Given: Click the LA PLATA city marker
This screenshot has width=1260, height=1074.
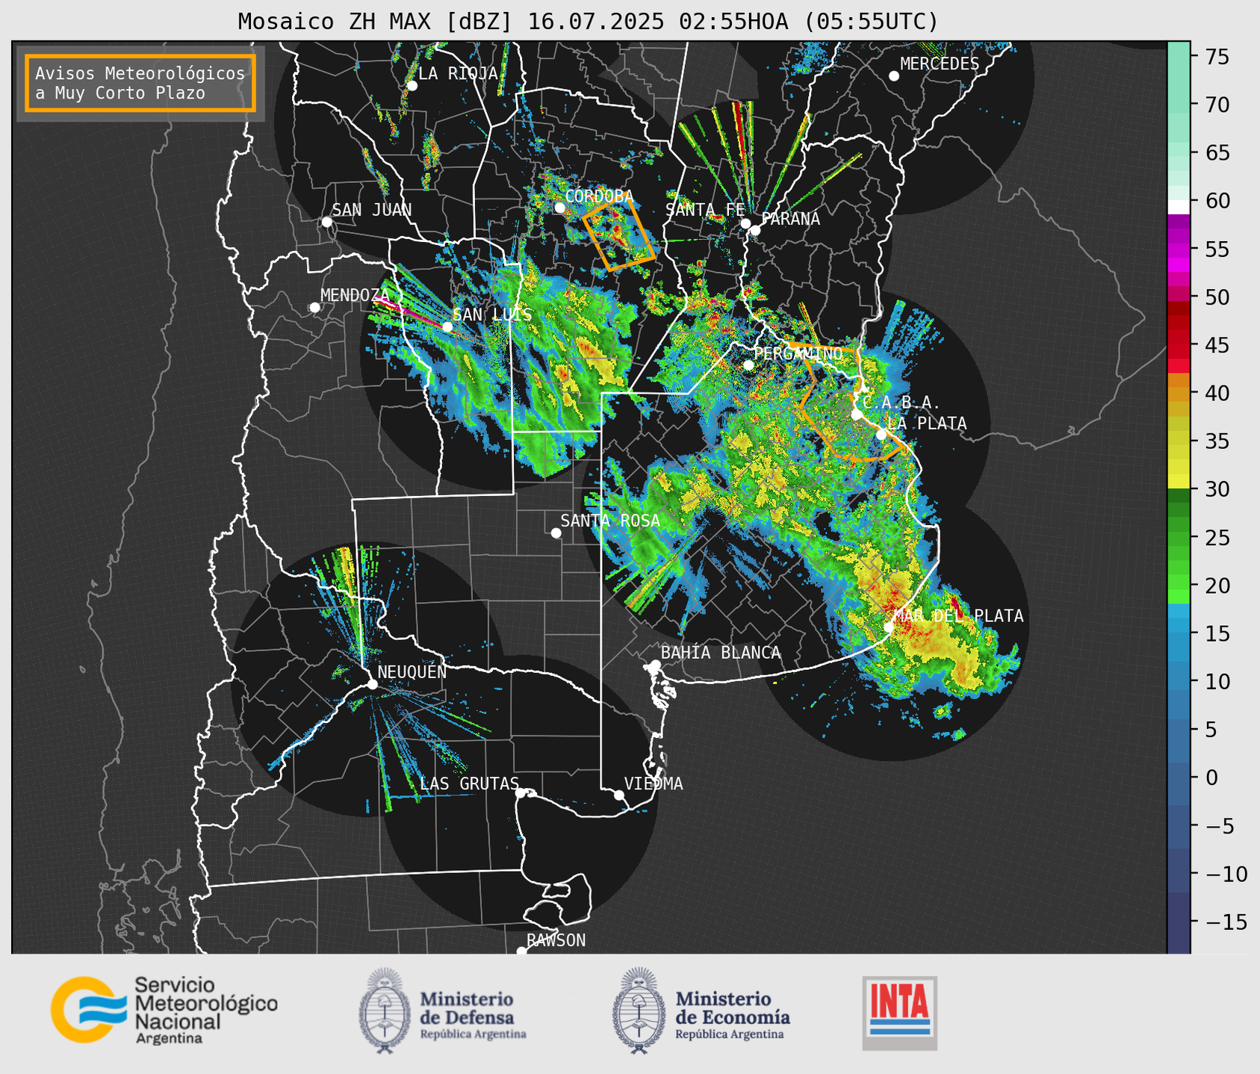Looking at the screenshot, I should [x=881, y=435].
